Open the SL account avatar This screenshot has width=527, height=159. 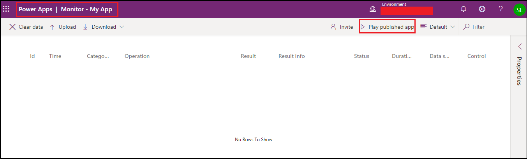pyautogui.click(x=519, y=10)
